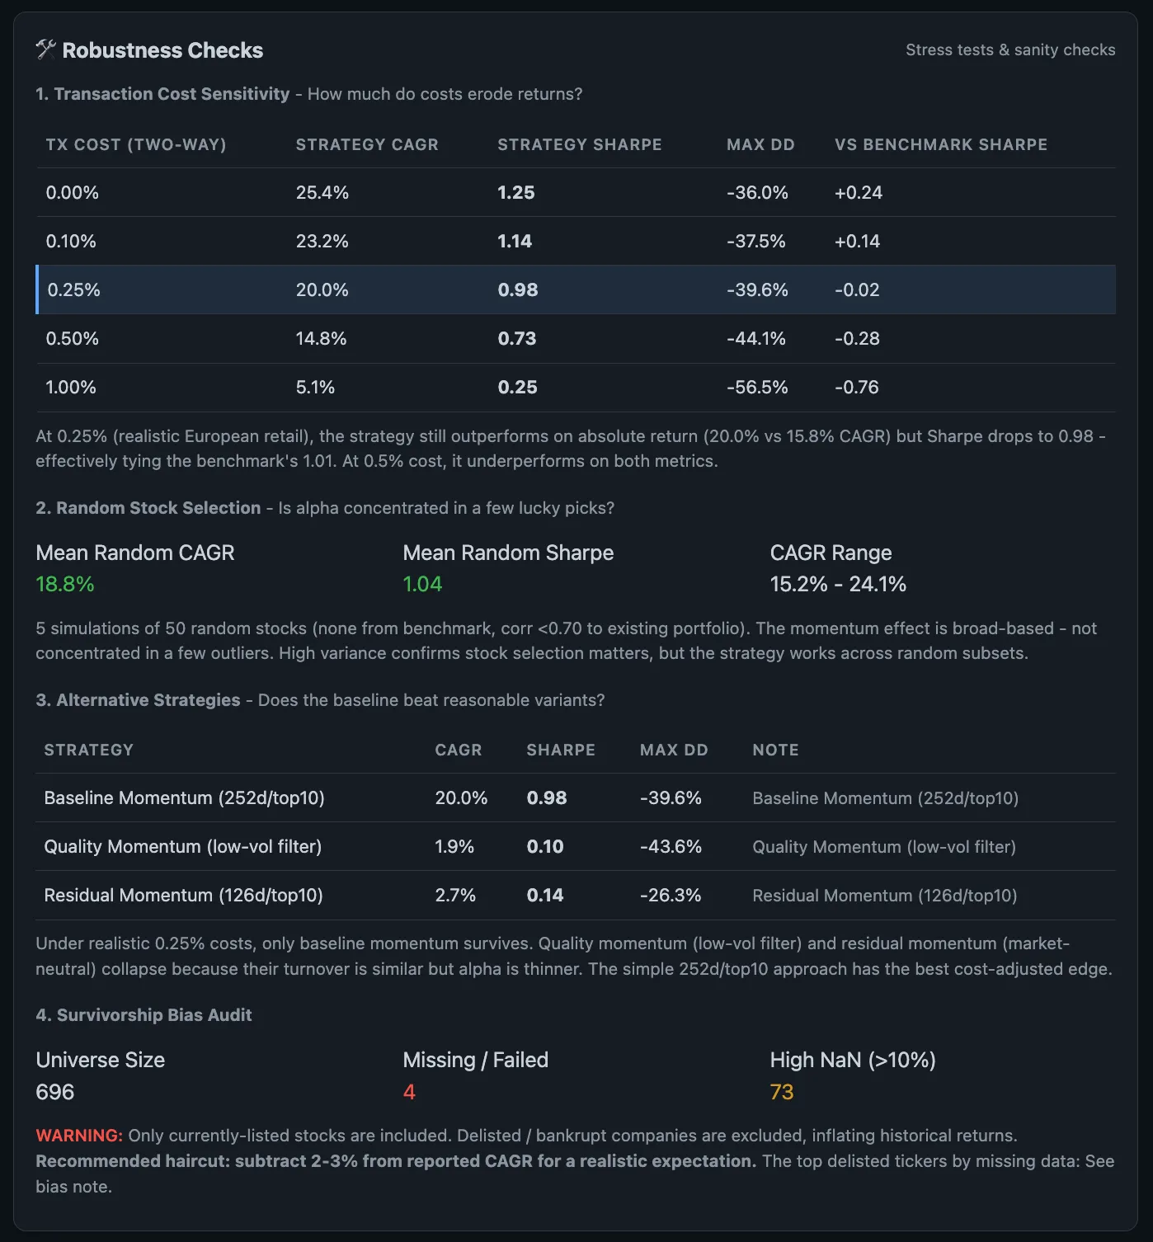The image size is (1153, 1242).
Task: Click the High NaN count 73
Action: pyautogui.click(x=781, y=1092)
